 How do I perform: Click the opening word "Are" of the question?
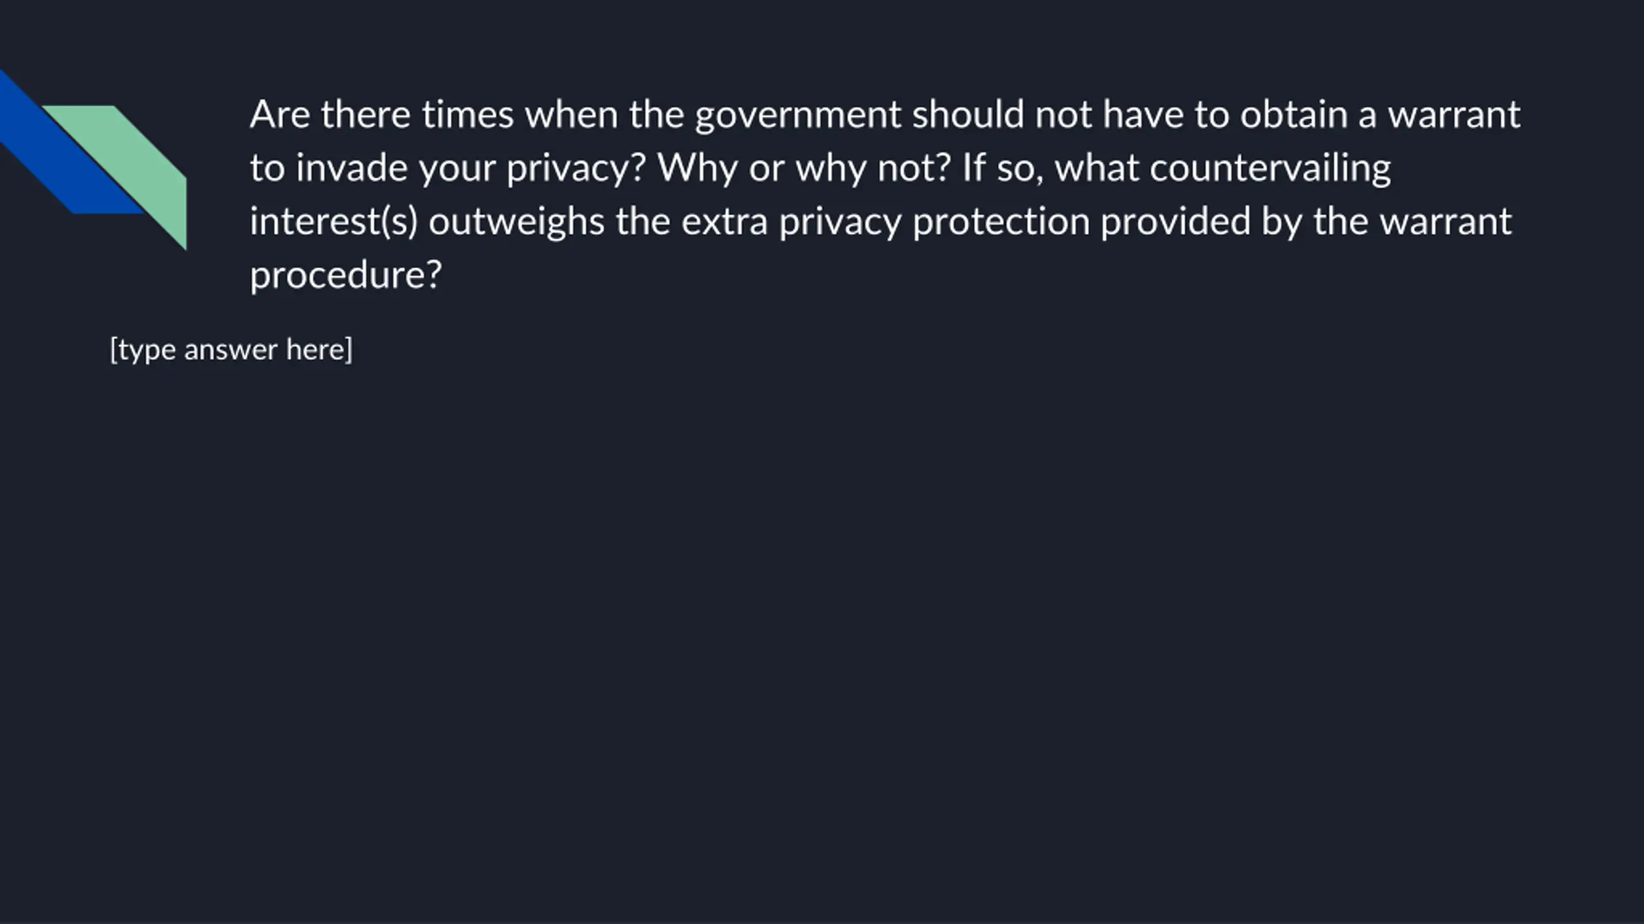click(280, 115)
